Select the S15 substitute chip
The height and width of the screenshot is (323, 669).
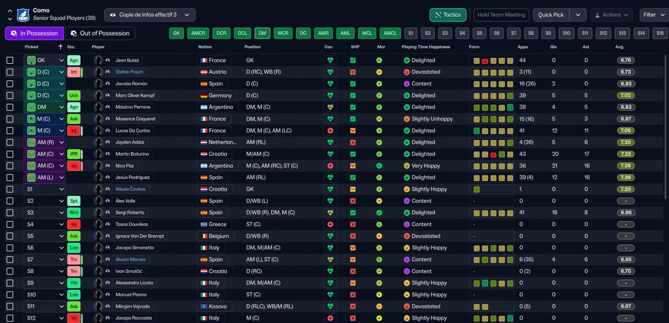click(660, 33)
